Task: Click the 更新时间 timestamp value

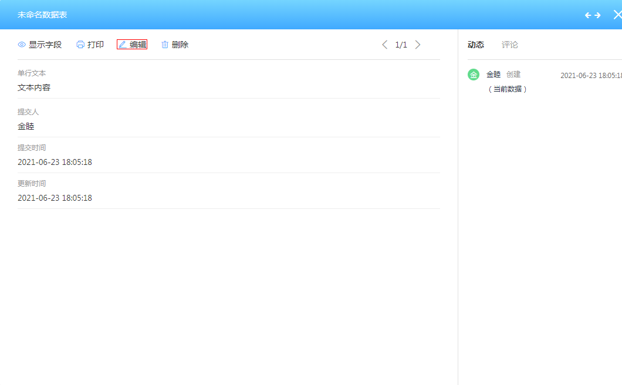Action: coord(55,198)
